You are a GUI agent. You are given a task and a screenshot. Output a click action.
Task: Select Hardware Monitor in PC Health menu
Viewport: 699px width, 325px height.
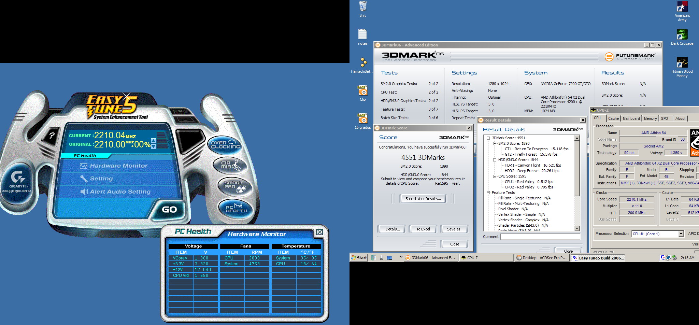[x=118, y=166]
